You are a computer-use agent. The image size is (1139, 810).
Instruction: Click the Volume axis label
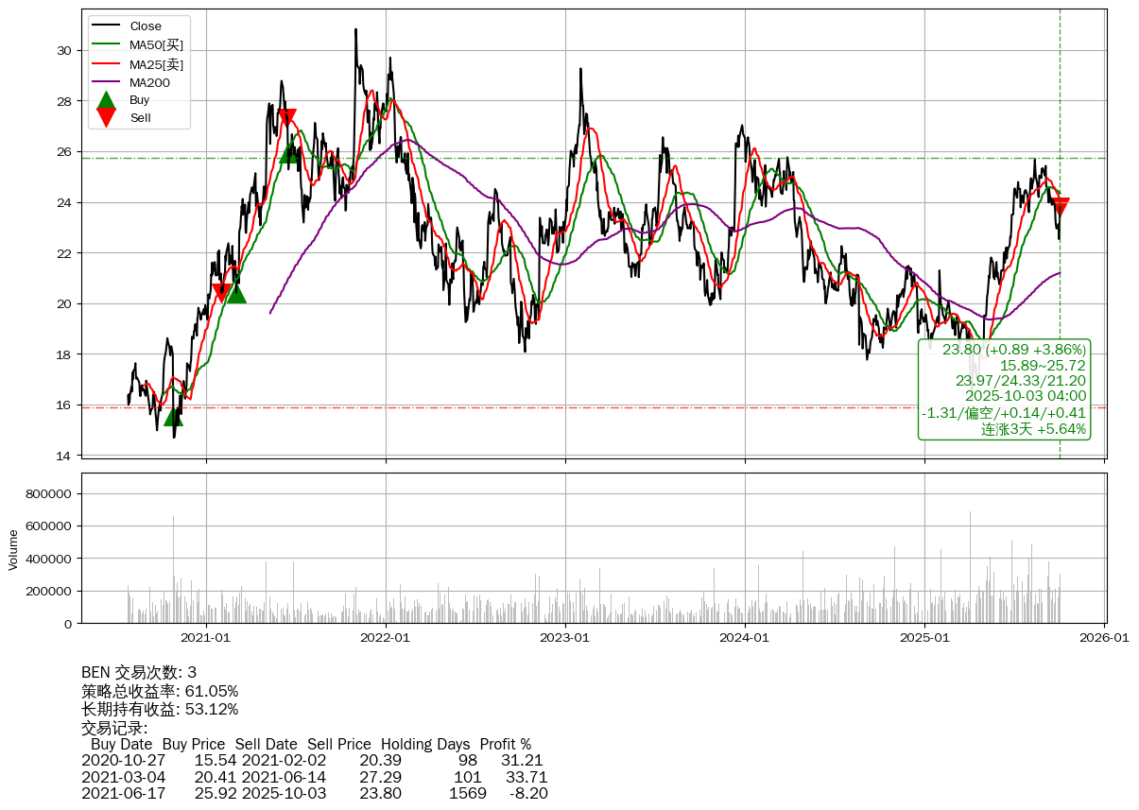tap(13, 549)
